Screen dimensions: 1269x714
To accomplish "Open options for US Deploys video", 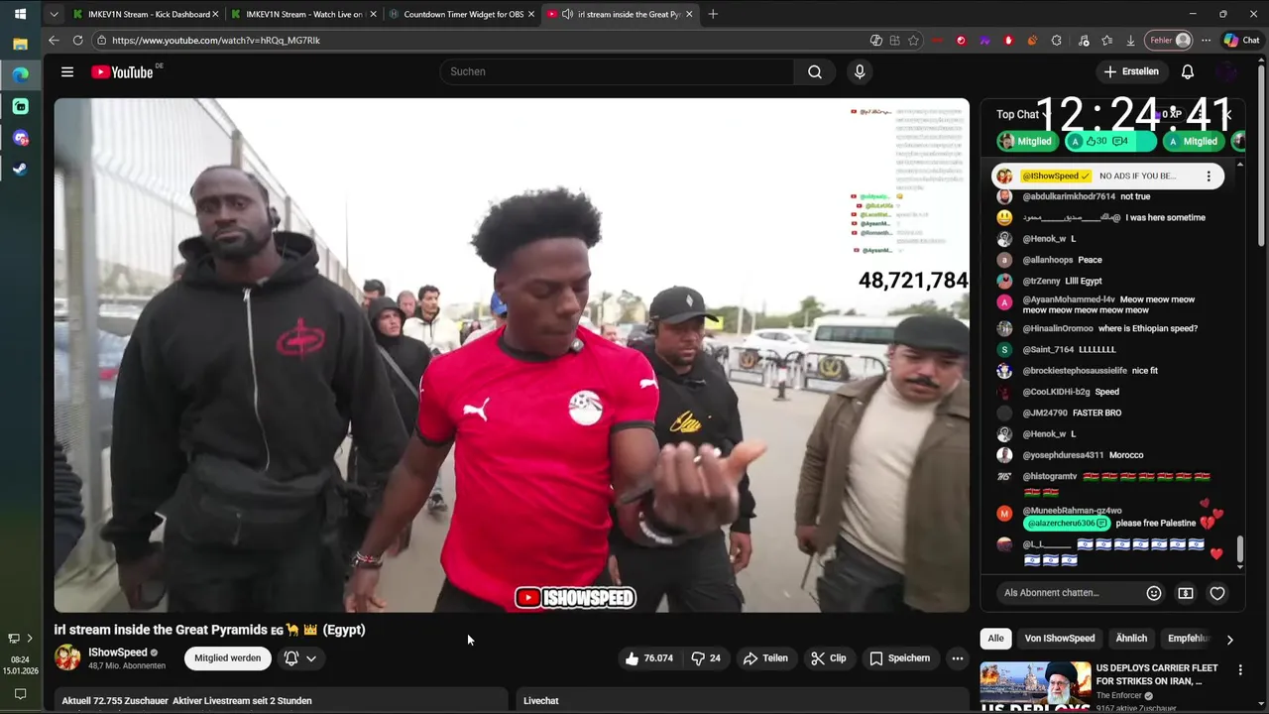I will point(1240,670).
